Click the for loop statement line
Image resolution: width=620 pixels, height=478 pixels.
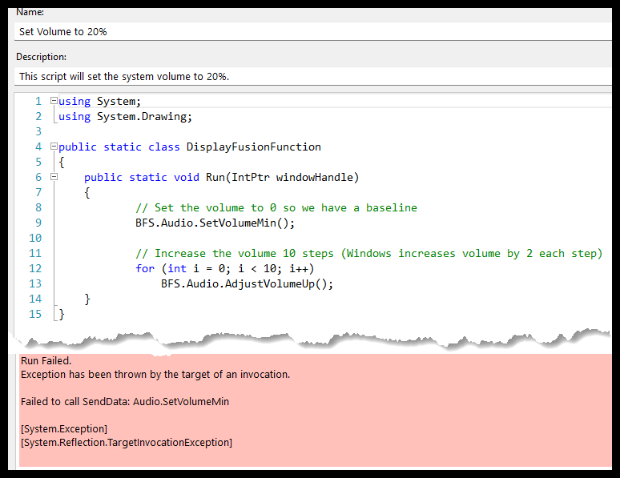click(x=224, y=269)
